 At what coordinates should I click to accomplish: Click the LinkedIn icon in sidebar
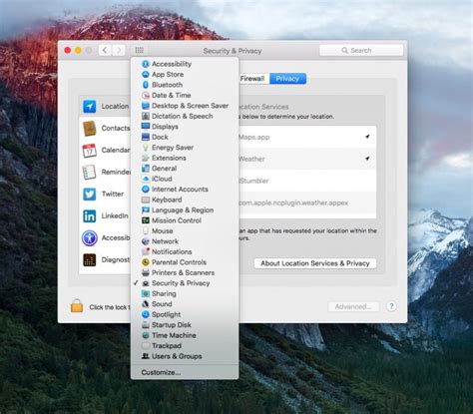(90, 216)
